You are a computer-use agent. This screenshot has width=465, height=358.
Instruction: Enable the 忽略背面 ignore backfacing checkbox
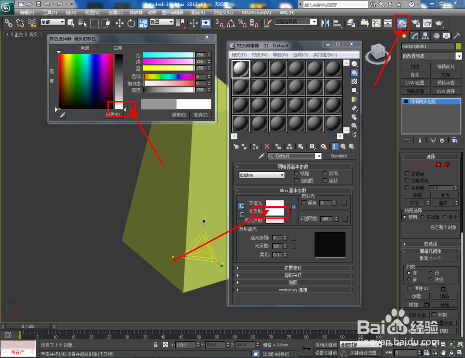(x=406, y=180)
